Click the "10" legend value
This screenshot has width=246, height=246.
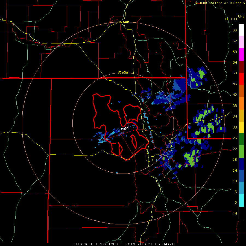pos(235,181)
